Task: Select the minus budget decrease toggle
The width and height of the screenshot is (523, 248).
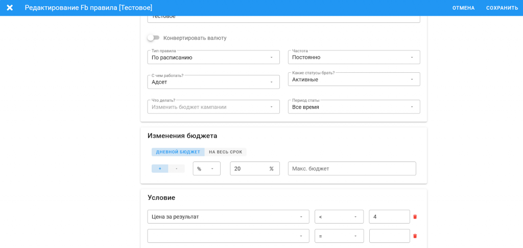Action: pyautogui.click(x=177, y=169)
